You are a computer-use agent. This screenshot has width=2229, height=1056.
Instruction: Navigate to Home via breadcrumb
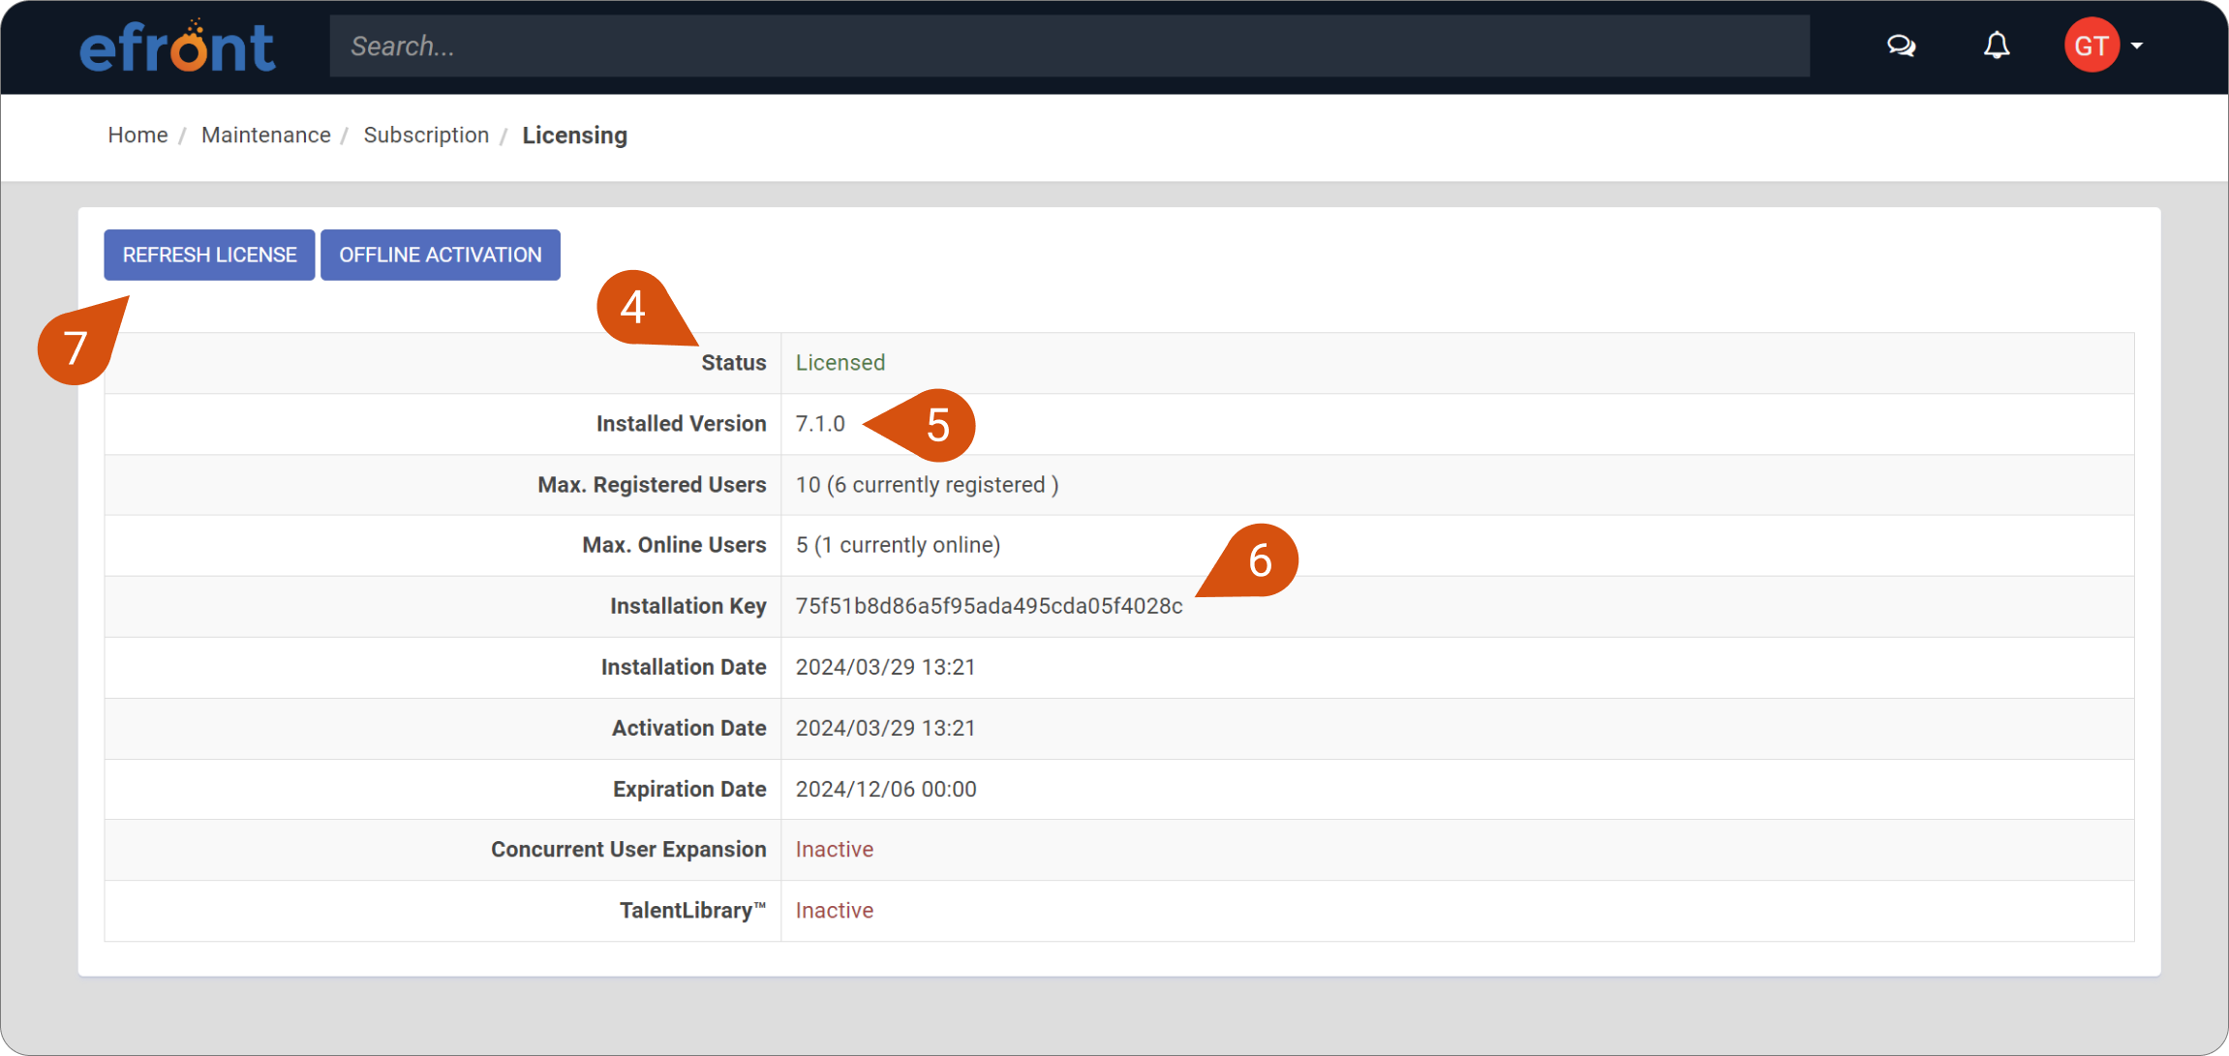[x=137, y=135]
